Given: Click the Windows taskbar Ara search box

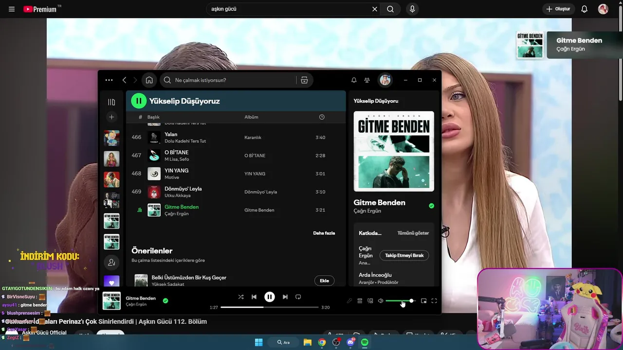Looking at the screenshot, I should click(x=283, y=342).
